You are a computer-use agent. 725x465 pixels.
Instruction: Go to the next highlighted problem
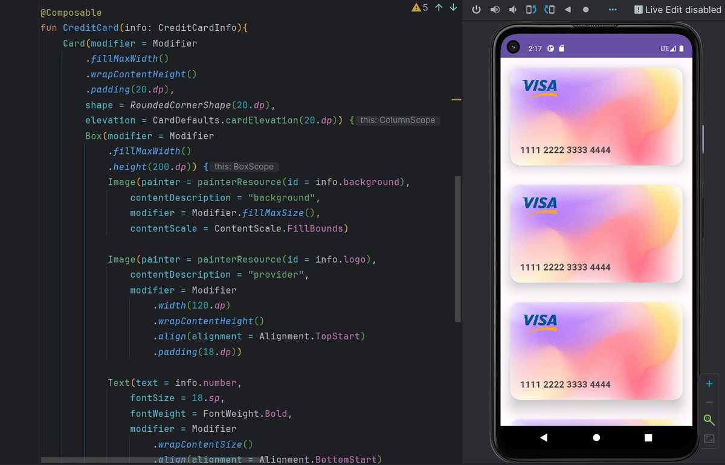point(453,8)
